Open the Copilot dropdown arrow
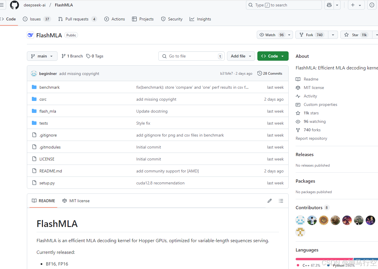 click(337, 5)
